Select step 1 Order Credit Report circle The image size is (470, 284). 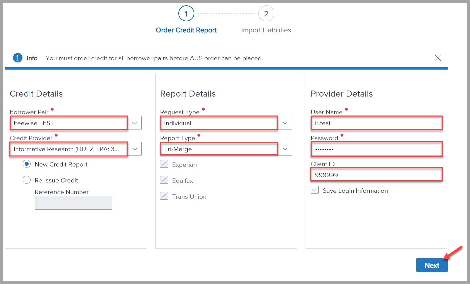[x=186, y=14]
